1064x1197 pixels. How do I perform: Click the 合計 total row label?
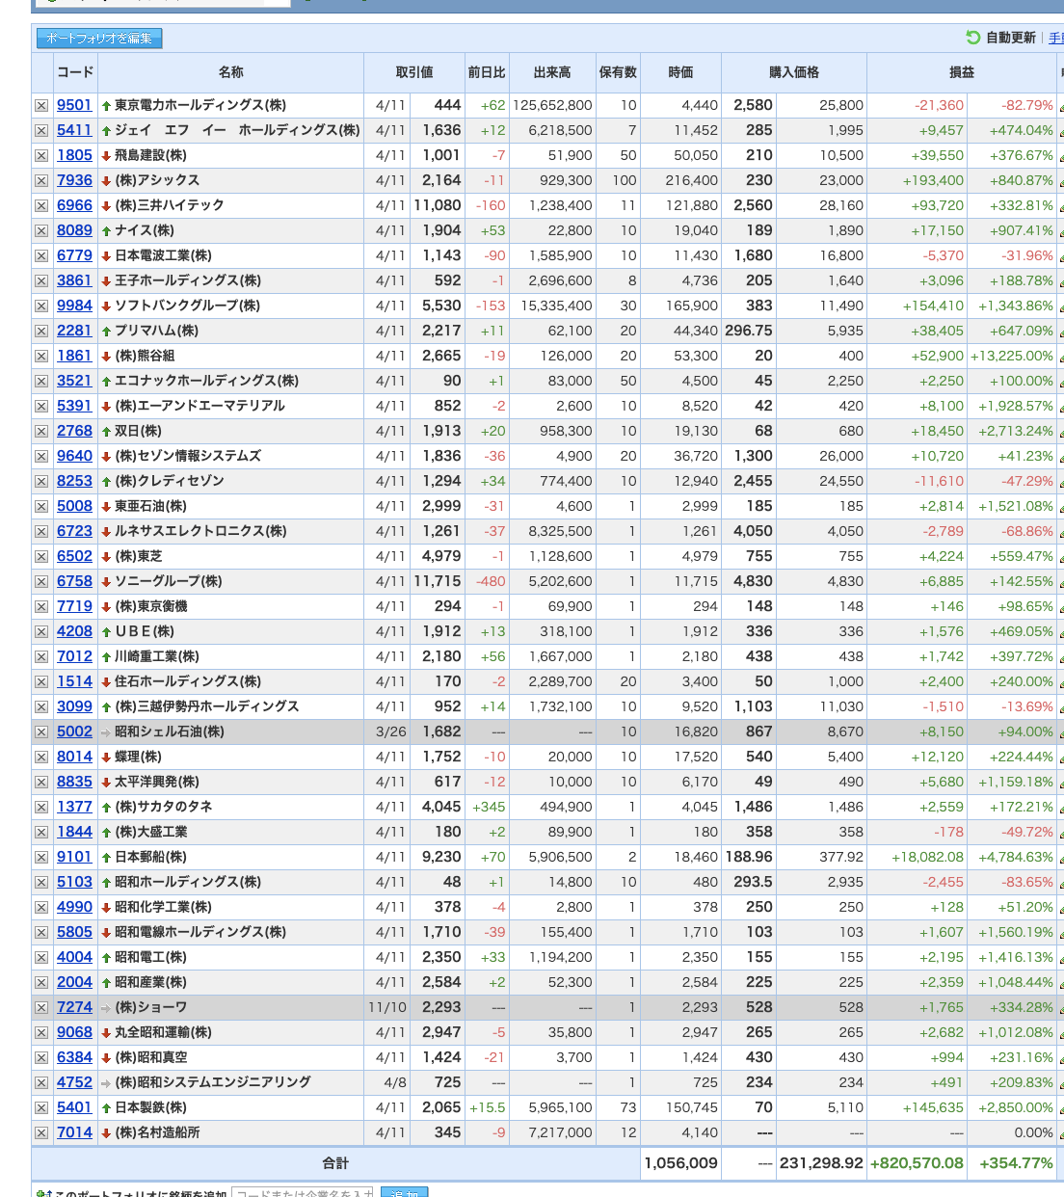[x=335, y=1163]
